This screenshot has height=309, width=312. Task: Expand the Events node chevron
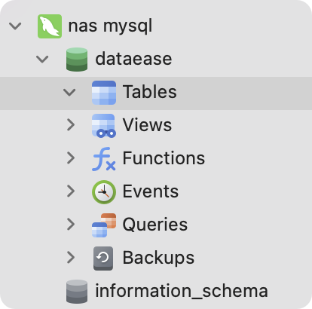[71, 191]
